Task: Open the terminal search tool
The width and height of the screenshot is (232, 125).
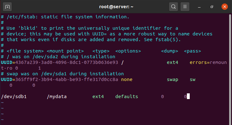Action: (x=174, y=7)
